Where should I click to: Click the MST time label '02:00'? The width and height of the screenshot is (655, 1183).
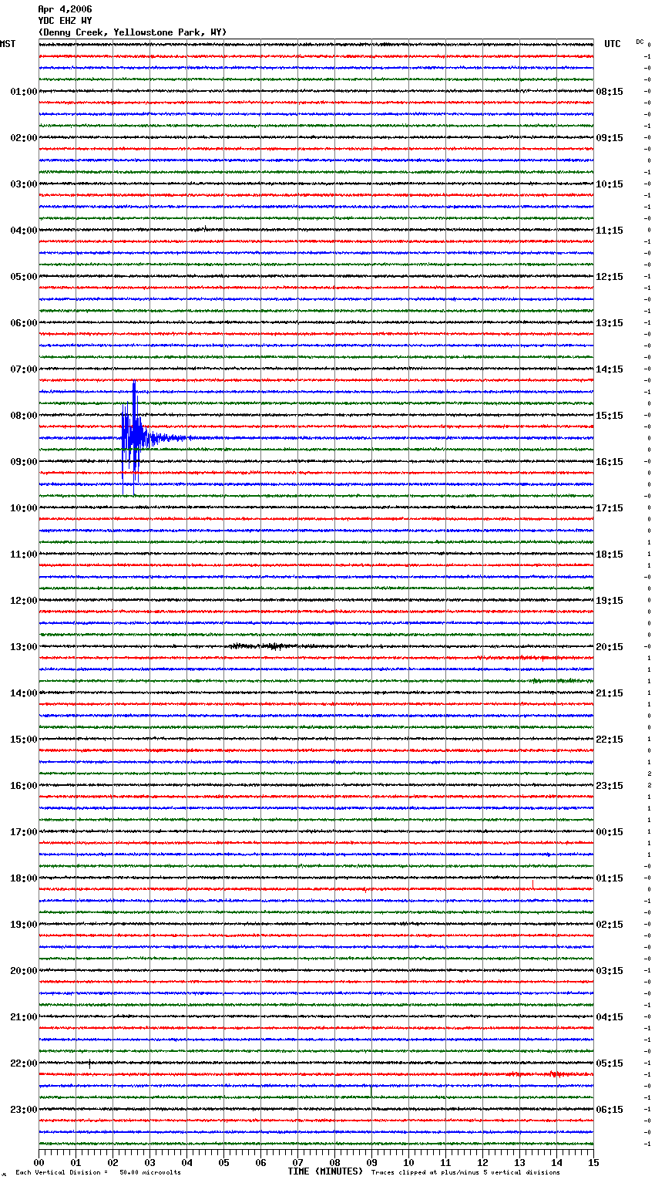24,138
